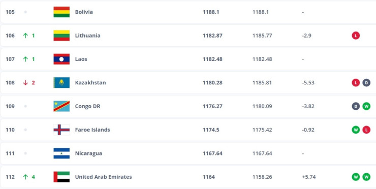Screen dimensions: 376x189
Task: Open the Nicaragua team link
Action: click(x=88, y=153)
